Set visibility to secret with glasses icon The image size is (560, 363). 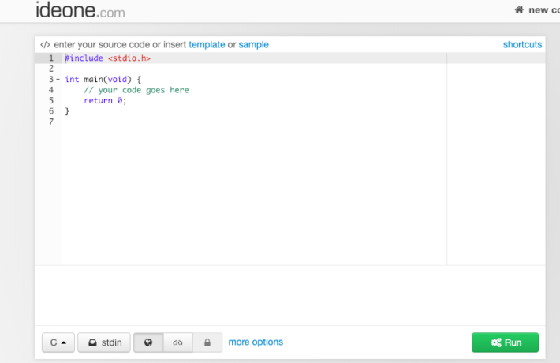point(178,342)
